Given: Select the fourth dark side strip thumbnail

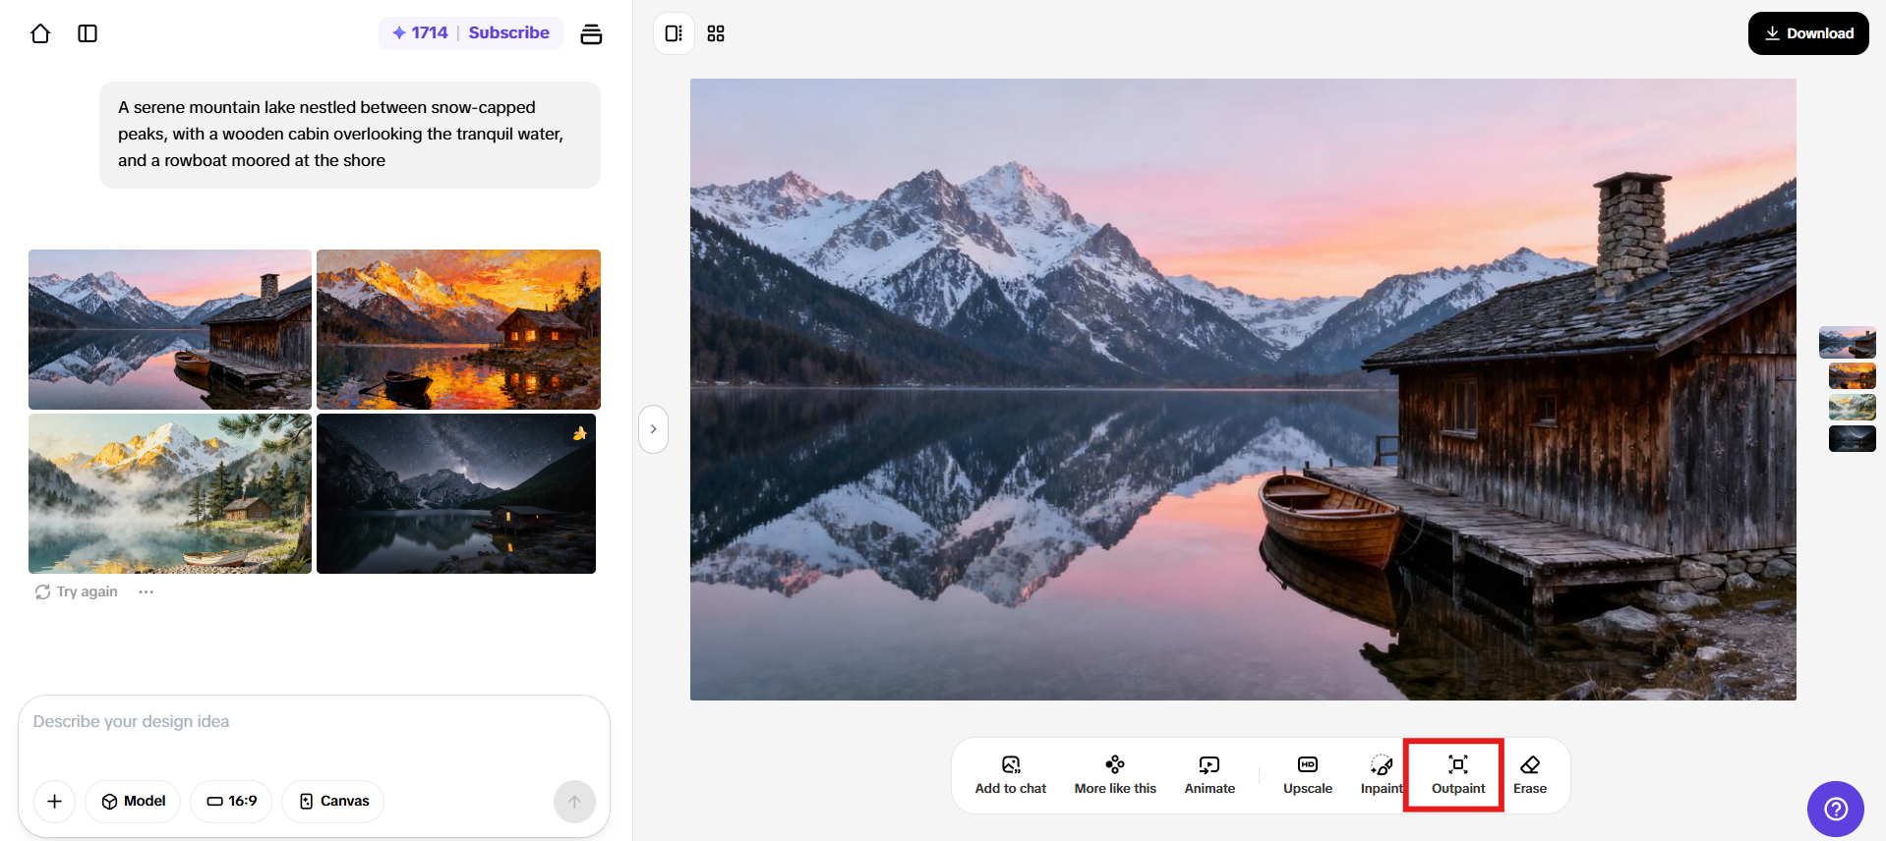Looking at the screenshot, I should pyautogui.click(x=1853, y=438).
